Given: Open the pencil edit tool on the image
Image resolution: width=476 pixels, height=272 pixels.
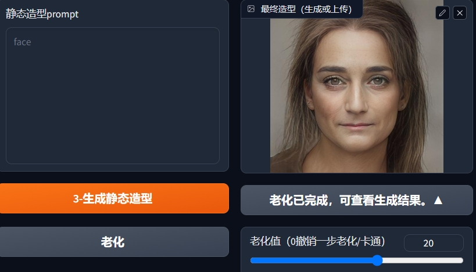Looking at the screenshot, I should (x=442, y=13).
